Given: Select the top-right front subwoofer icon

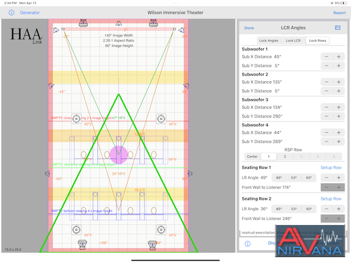Looking at the screenshot, I should click(153, 23).
